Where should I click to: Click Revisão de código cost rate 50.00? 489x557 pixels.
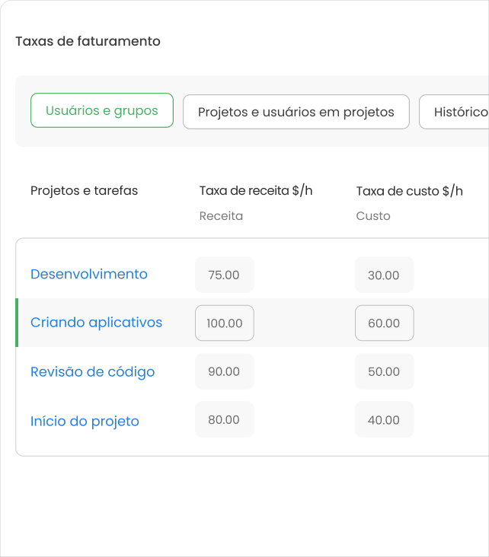pyautogui.click(x=384, y=371)
